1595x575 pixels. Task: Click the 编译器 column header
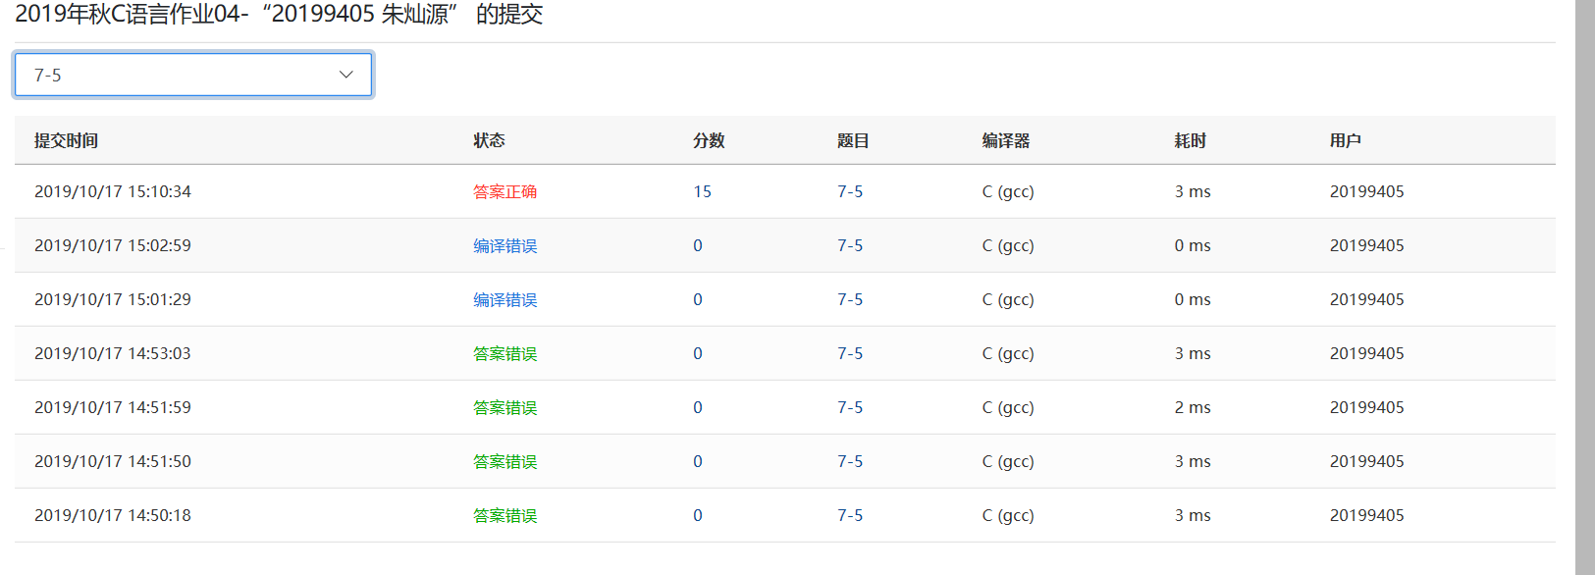1006,140
